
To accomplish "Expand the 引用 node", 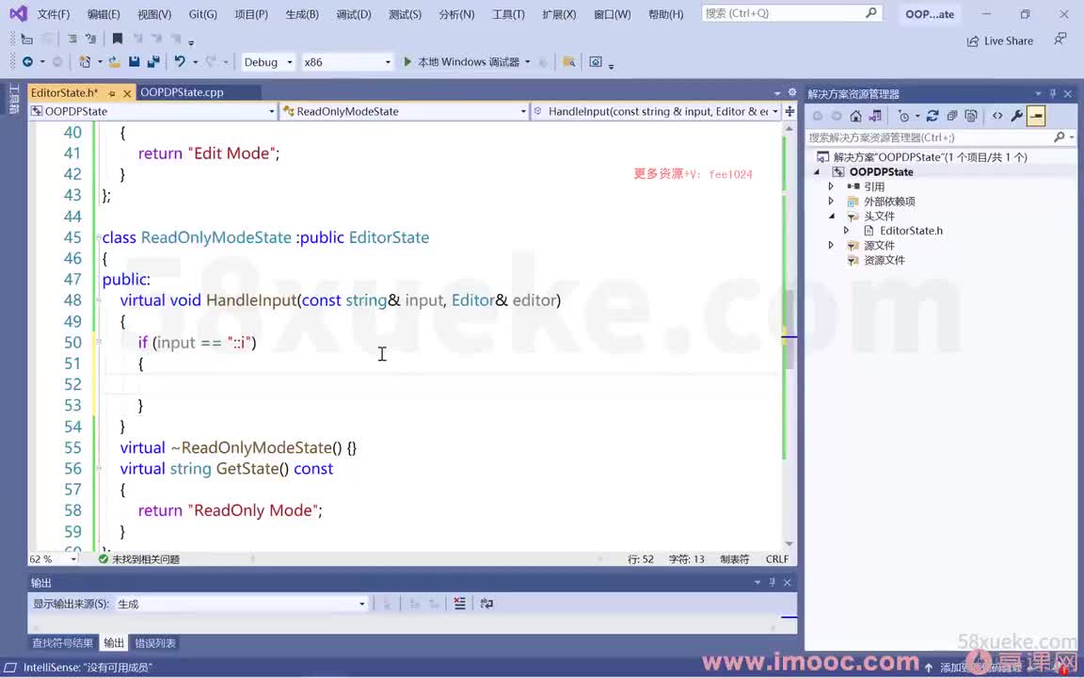I will pyautogui.click(x=831, y=186).
